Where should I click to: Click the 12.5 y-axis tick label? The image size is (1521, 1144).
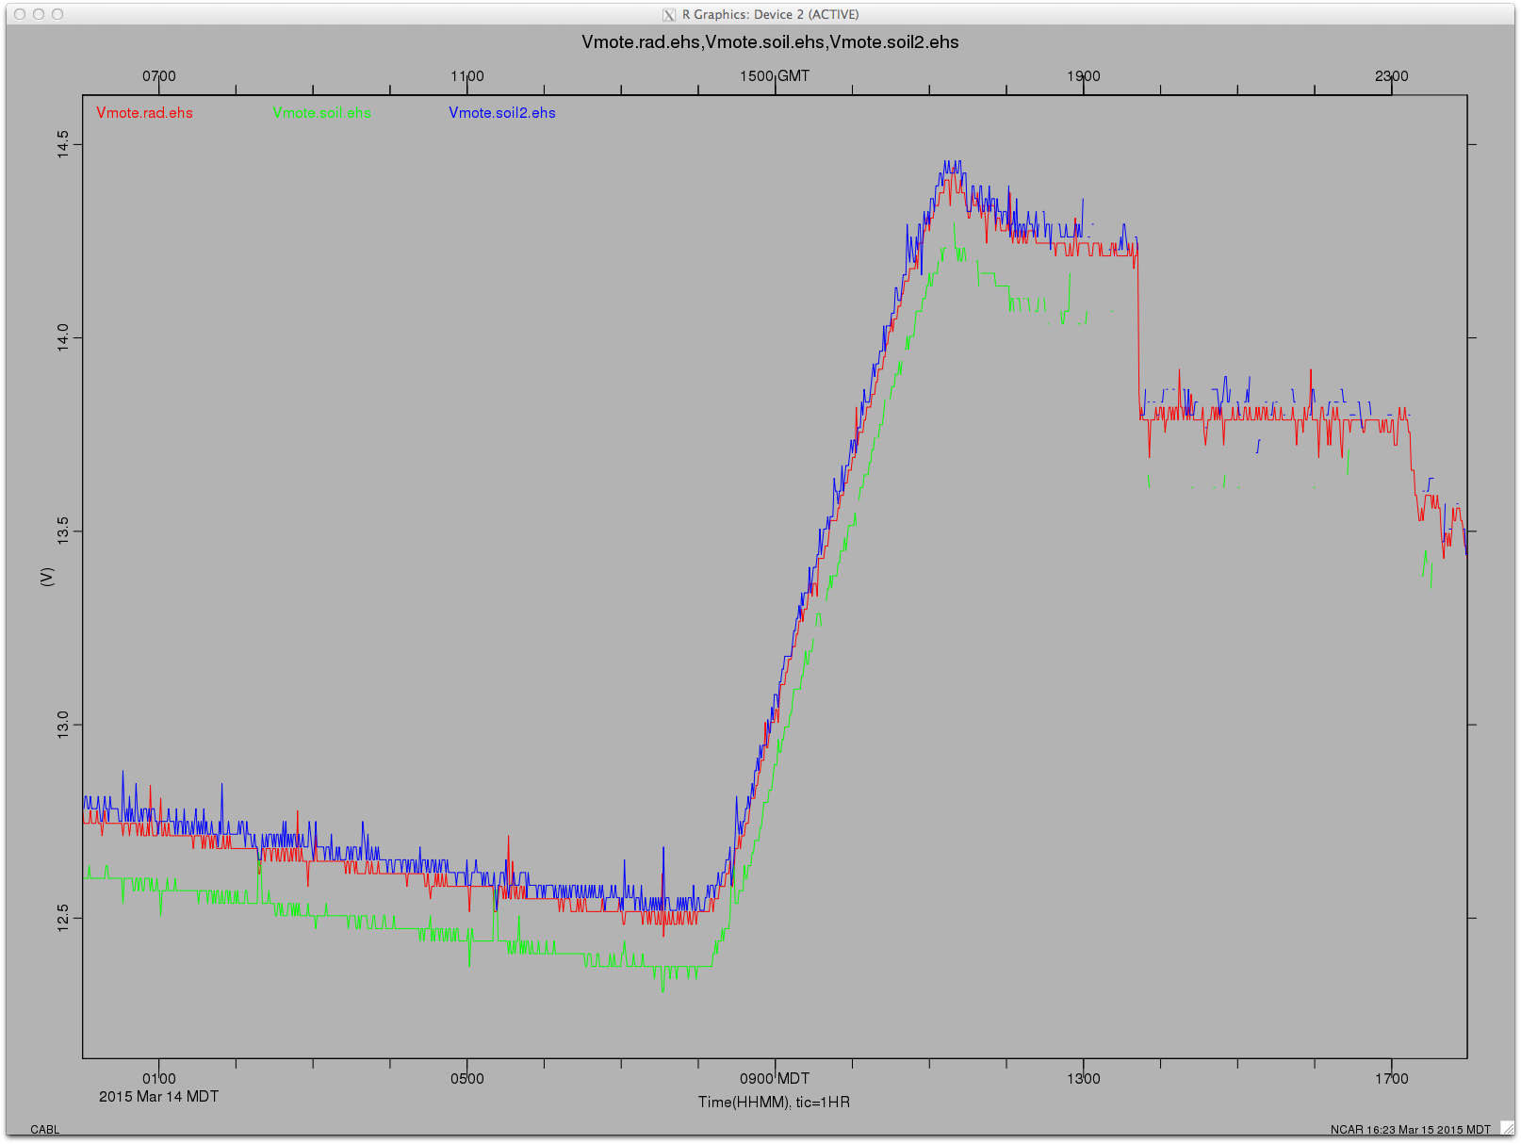click(63, 918)
